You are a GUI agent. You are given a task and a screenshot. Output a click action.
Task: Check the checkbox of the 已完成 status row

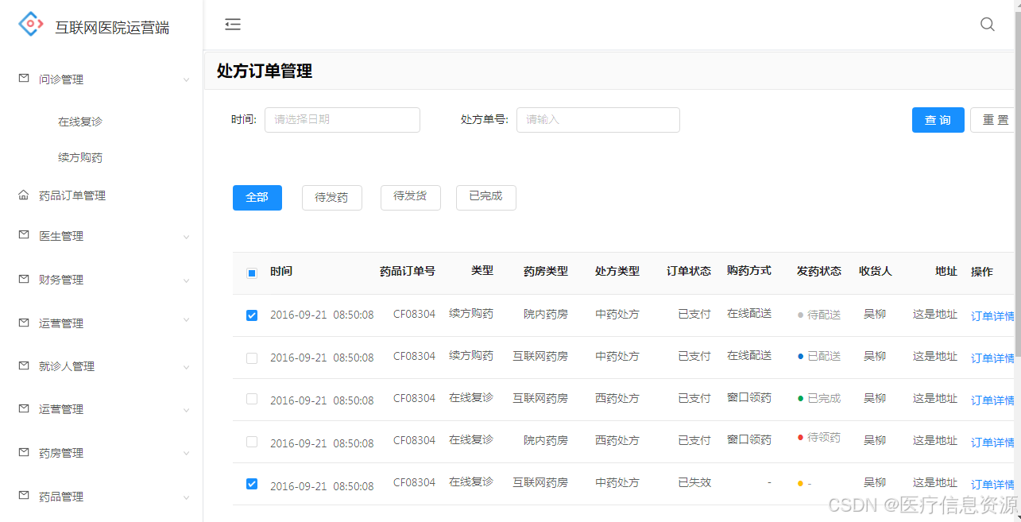(x=252, y=399)
